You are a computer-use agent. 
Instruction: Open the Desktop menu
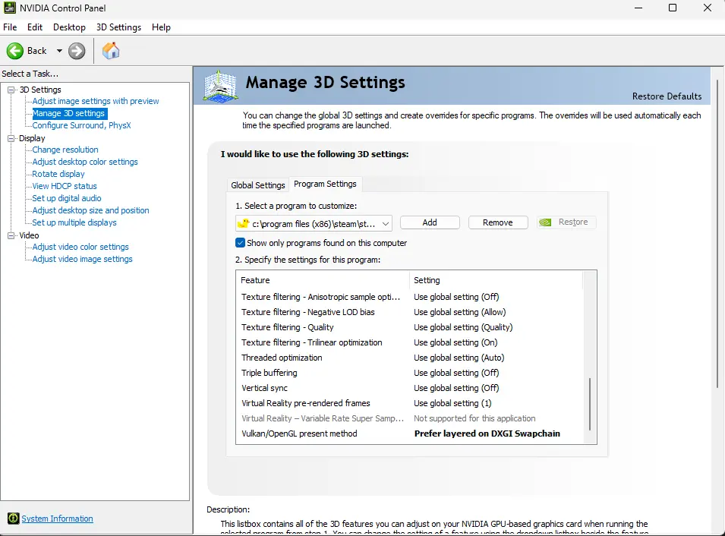click(x=69, y=27)
